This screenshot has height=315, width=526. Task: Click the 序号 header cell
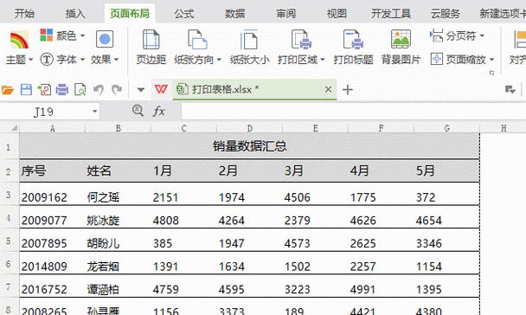(52, 171)
